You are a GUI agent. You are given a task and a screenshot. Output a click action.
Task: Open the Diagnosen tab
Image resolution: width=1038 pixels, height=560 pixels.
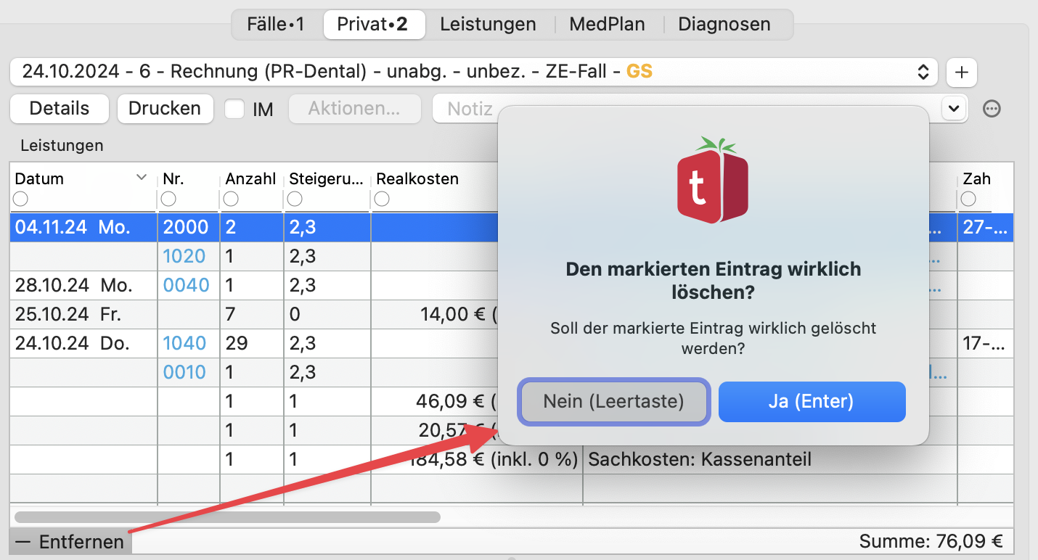(724, 24)
